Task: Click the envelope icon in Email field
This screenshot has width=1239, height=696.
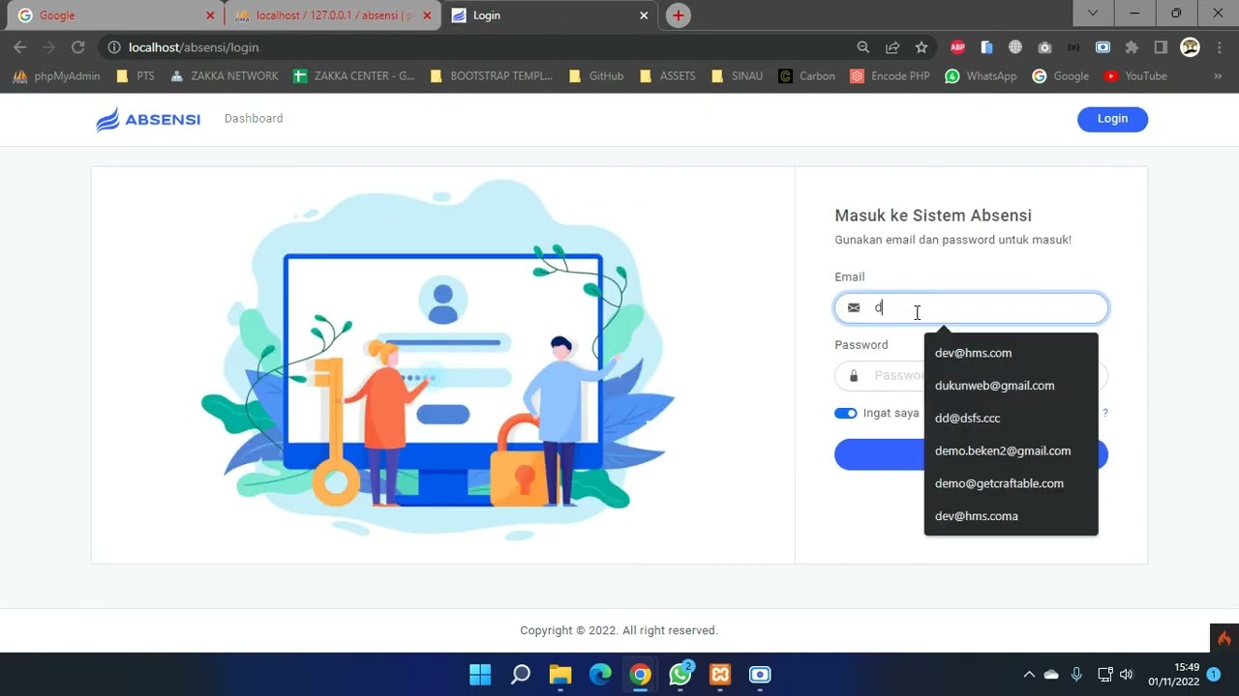Action: (x=854, y=307)
